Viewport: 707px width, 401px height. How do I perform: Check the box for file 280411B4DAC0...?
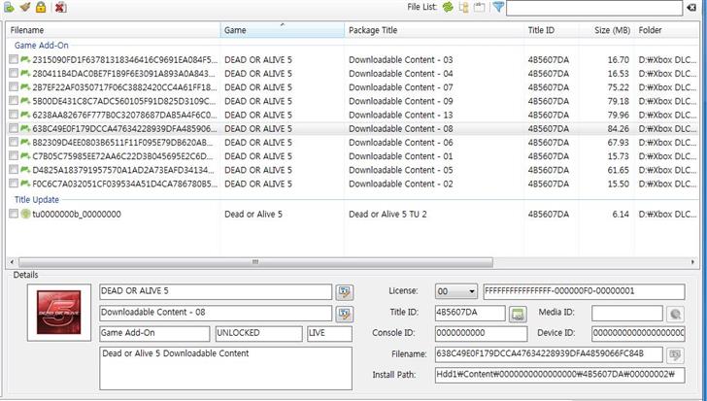[x=14, y=73]
